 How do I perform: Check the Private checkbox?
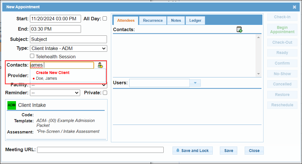coord(105,93)
